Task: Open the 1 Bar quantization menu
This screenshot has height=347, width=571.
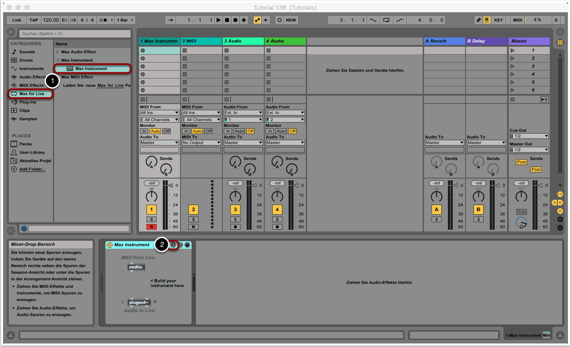Action: click(x=125, y=20)
